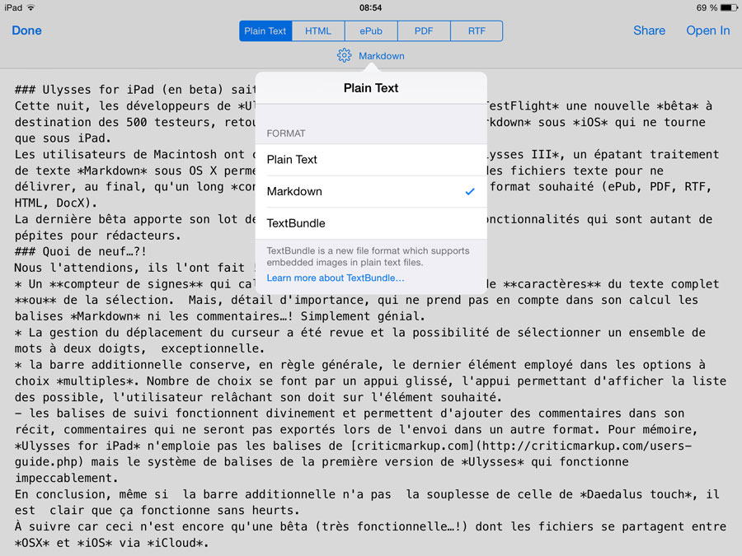742x556 pixels.
Task: Click the Wi-Fi status icon
Action: [31, 7]
